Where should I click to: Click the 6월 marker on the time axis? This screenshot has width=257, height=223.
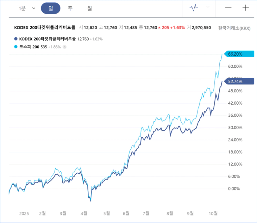click(126, 213)
